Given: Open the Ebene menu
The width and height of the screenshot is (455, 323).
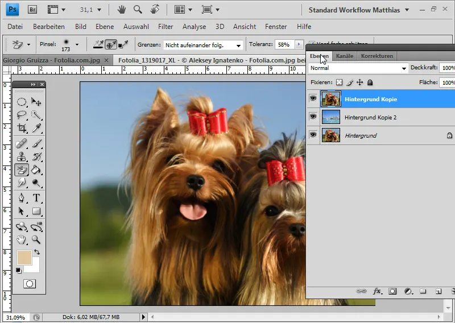Looking at the screenshot, I should tap(105, 26).
